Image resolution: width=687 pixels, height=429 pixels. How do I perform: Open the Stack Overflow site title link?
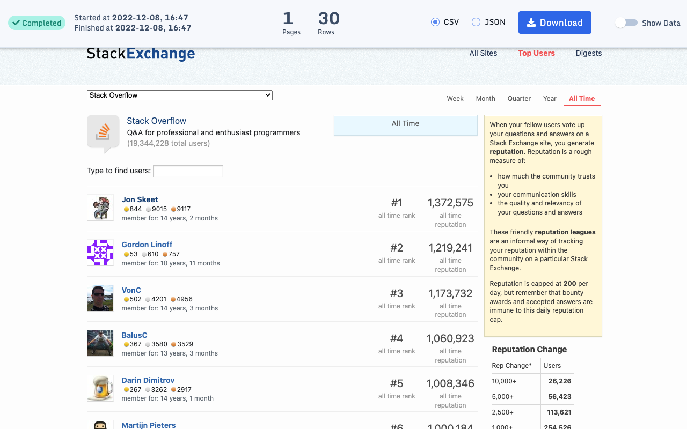point(156,121)
